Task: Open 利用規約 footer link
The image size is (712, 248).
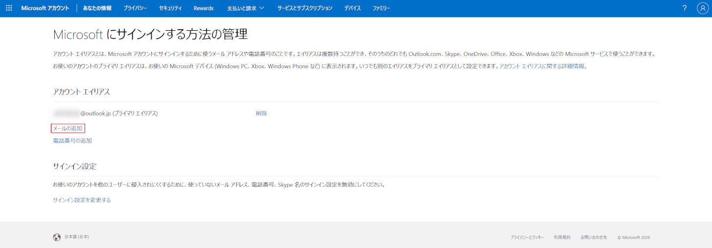Action: pyautogui.click(x=562, y=237)
